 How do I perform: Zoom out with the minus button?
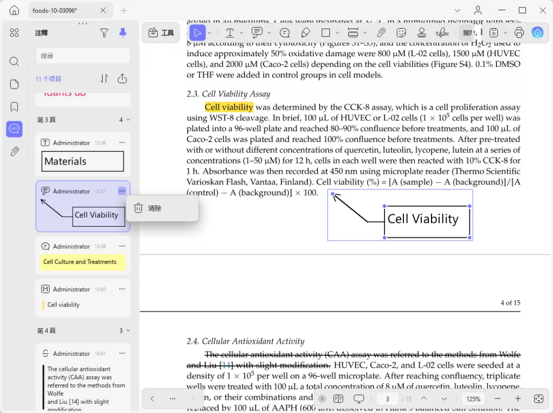tap(497, 398)
